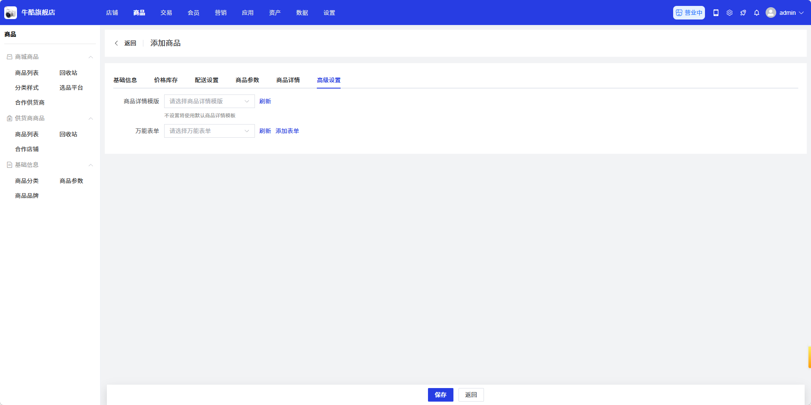
Task: Click the rocket icon in top bar
Action: tap(743, 13)
